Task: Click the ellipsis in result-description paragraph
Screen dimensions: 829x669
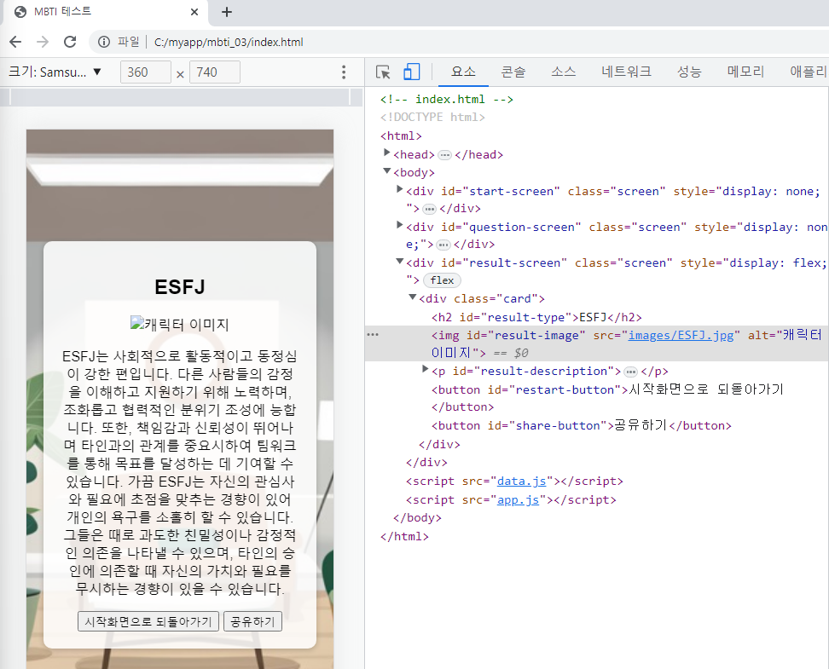Action: [630, 372]
